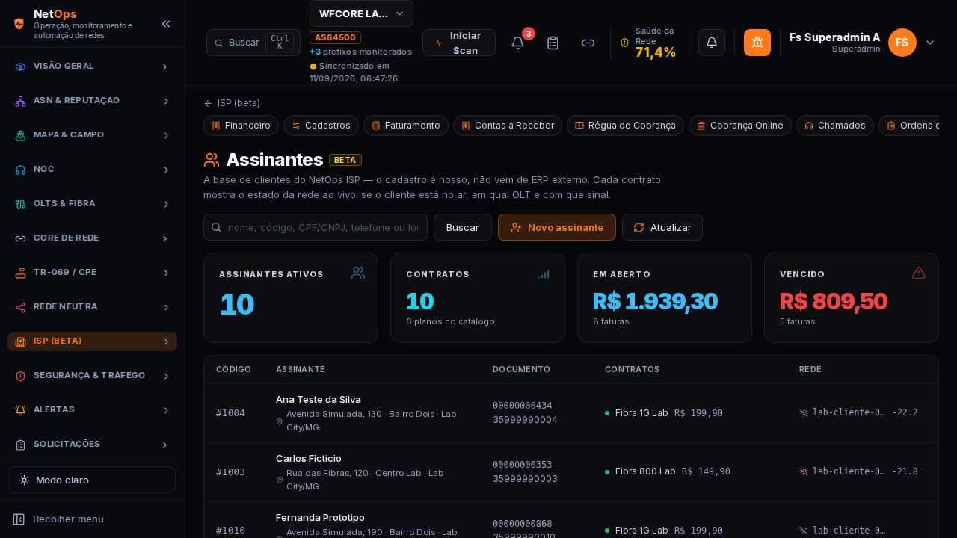Click the ASN & Reputação network icon

[x=21, y=101]
